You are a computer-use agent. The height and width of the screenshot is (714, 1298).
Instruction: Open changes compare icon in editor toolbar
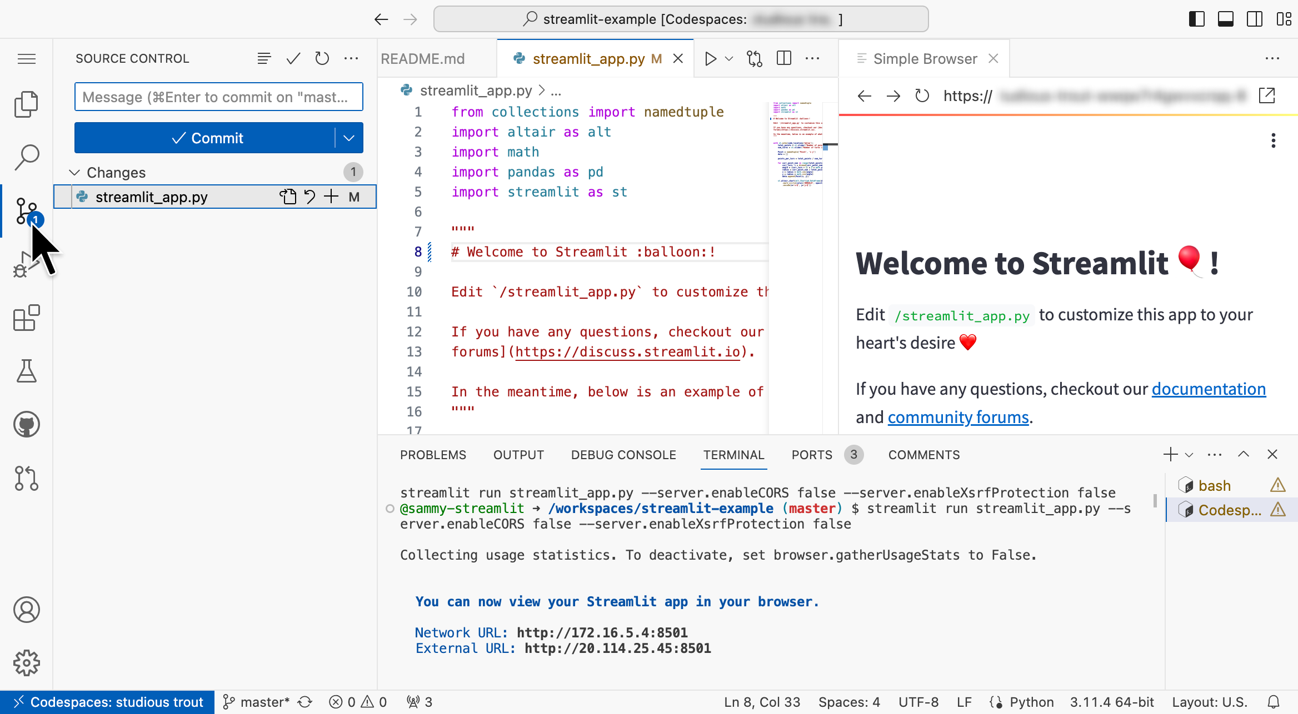tap(754, 58)
